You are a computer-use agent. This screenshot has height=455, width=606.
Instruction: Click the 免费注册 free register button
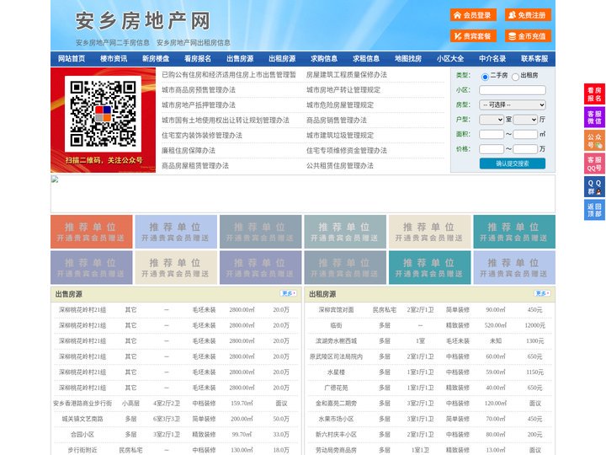click(528, 15)
